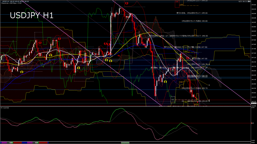Click the 148.075 price scale value
This screenshot has height=144, width=257.
pos(253,35)
